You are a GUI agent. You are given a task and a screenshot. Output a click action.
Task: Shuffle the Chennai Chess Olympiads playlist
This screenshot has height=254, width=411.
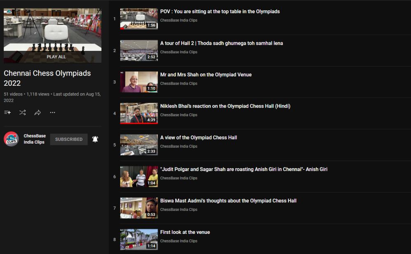pyautogui.click(x=22, y=112)
